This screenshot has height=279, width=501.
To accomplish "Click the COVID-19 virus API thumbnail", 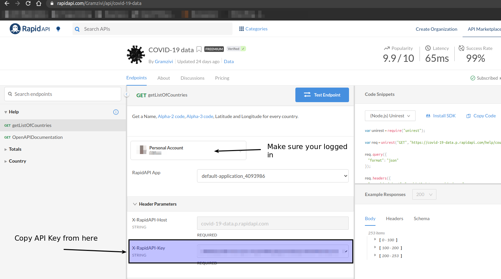I will [x=136, y=55].
